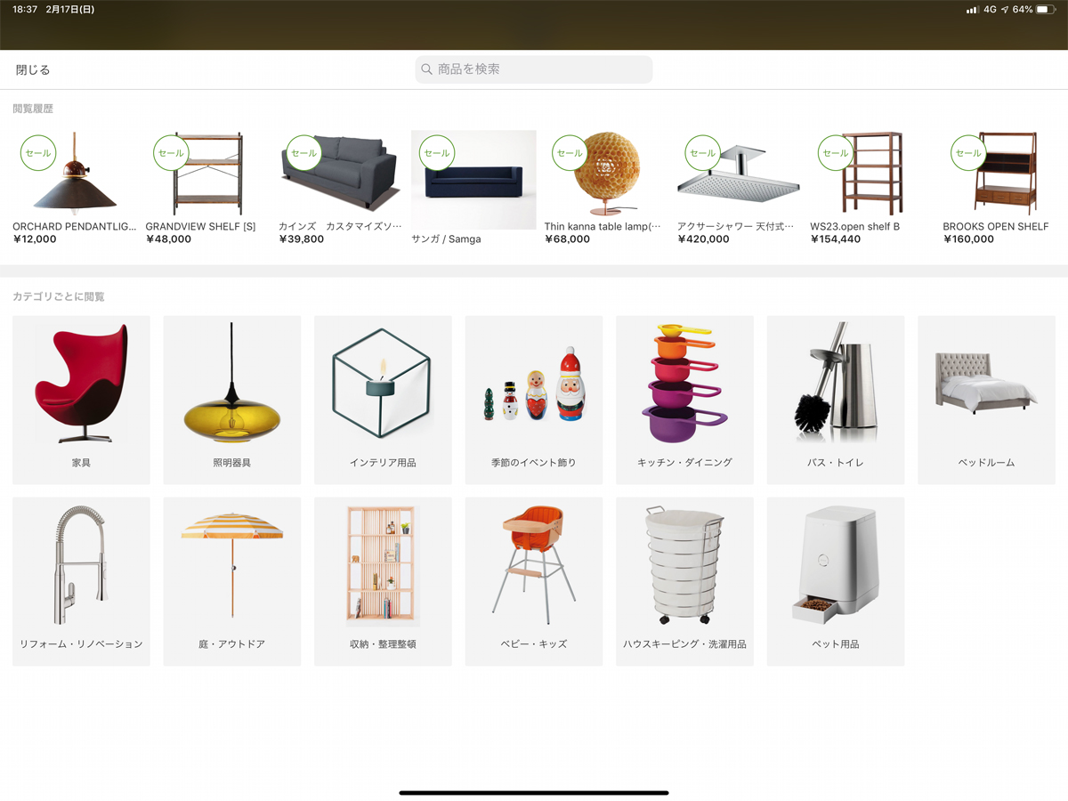Open the ベビー・キッズ category tile
1068x801 pixels.
coord(534,581)
